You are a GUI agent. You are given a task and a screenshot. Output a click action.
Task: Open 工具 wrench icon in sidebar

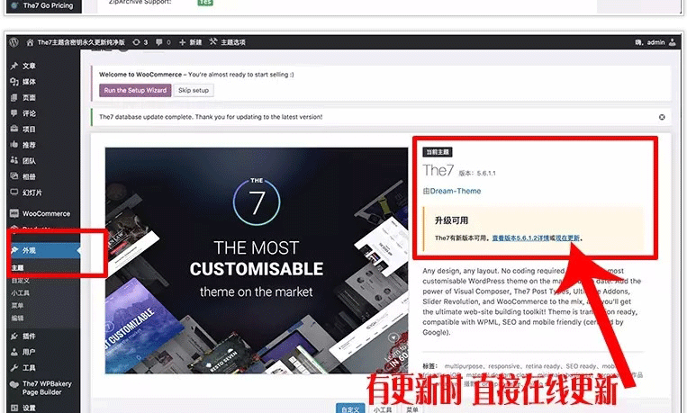click(x=14, y=367)
